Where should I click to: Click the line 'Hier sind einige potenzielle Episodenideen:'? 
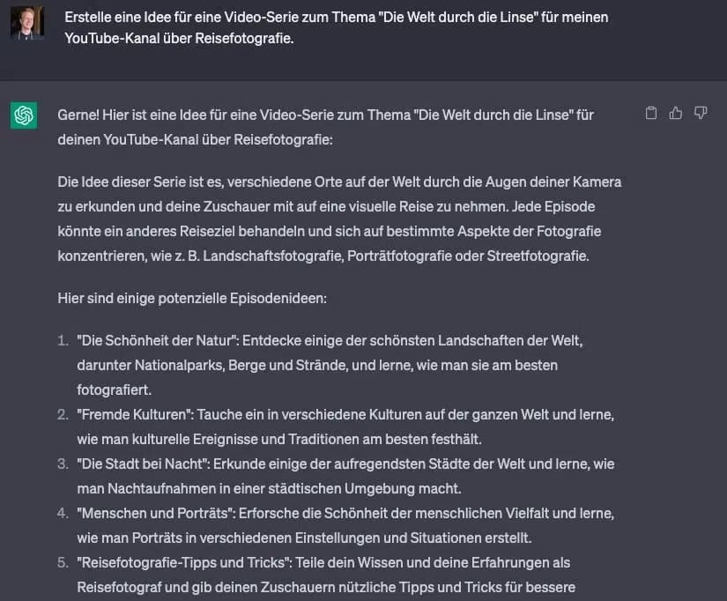pyautogui.click(x=192, y=298)
